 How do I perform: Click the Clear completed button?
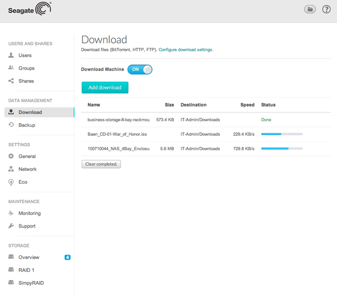tap(102, 164)
